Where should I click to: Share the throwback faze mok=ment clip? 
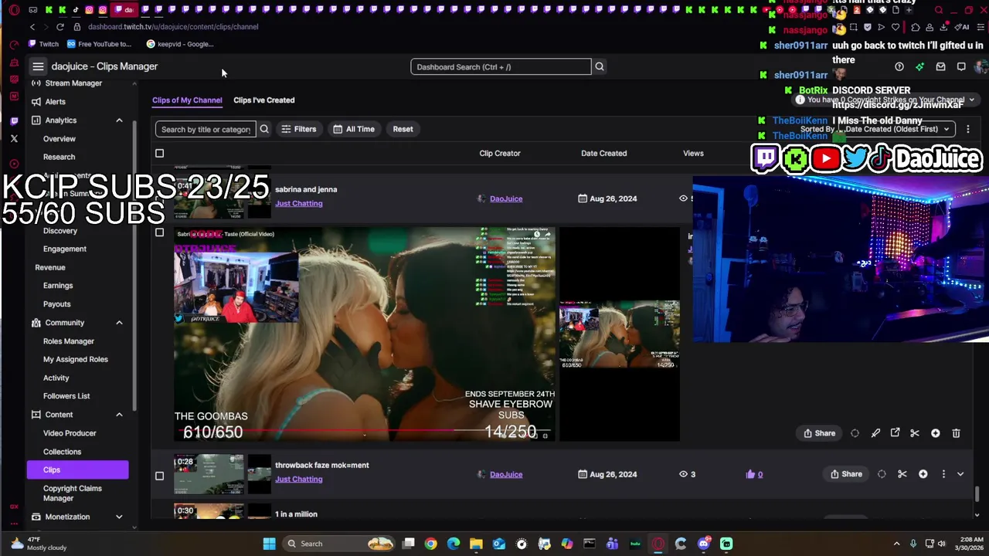[846, 474]
